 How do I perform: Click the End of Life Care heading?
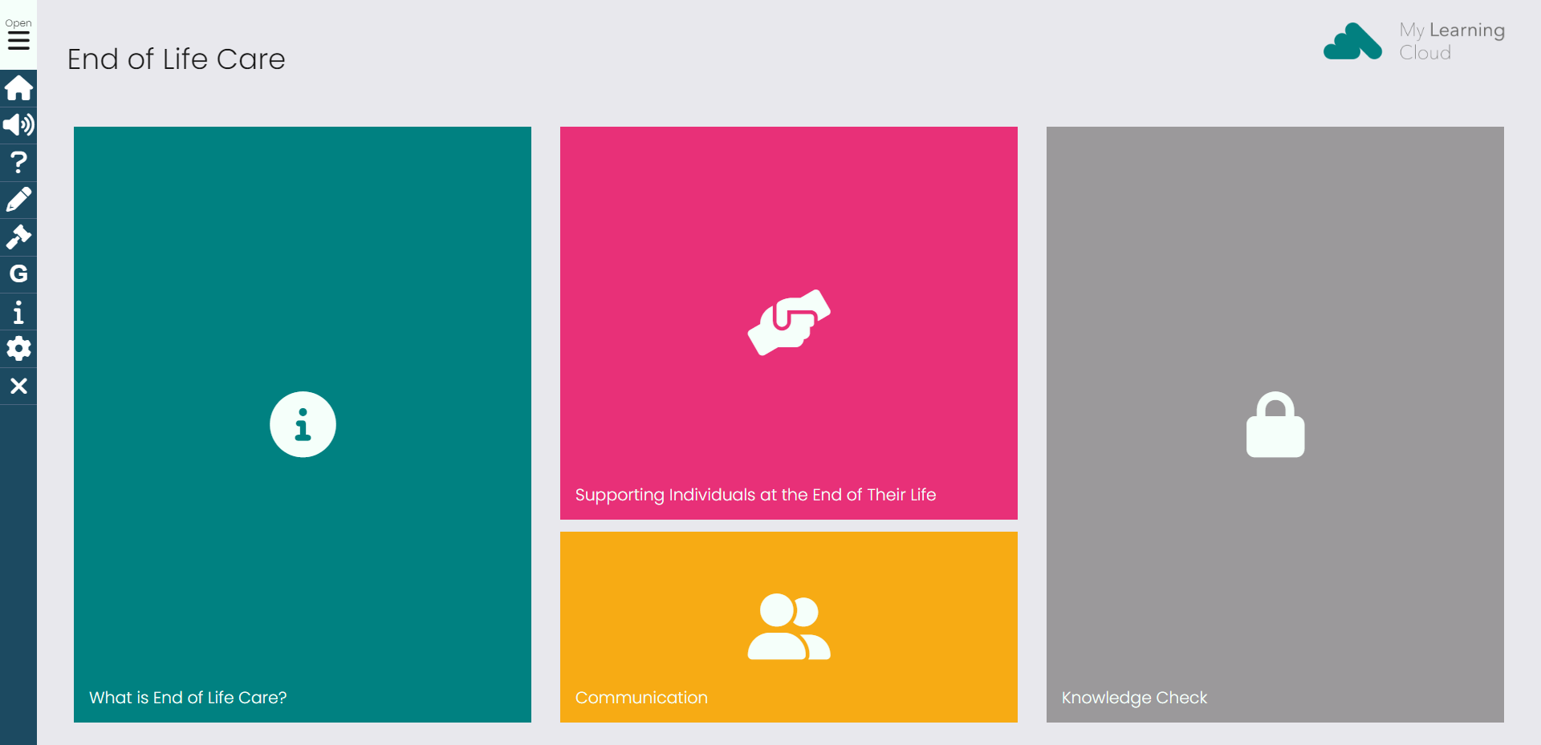coord(177,59)
